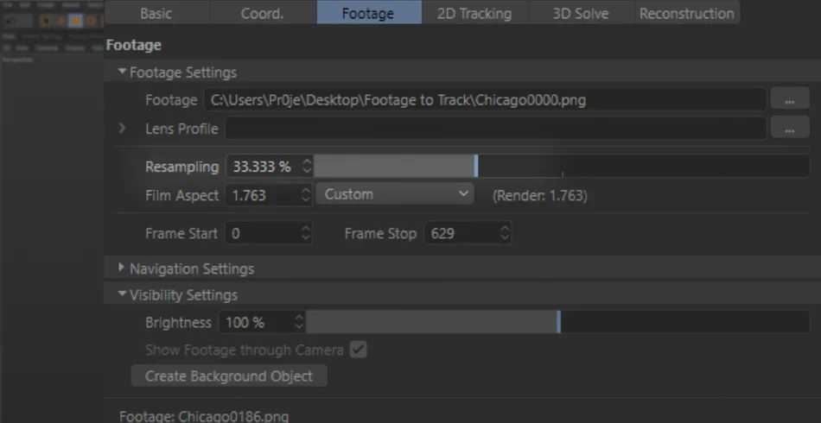Click the Brightness stepper arrows
Screen dimensions: 821x423
299,322
